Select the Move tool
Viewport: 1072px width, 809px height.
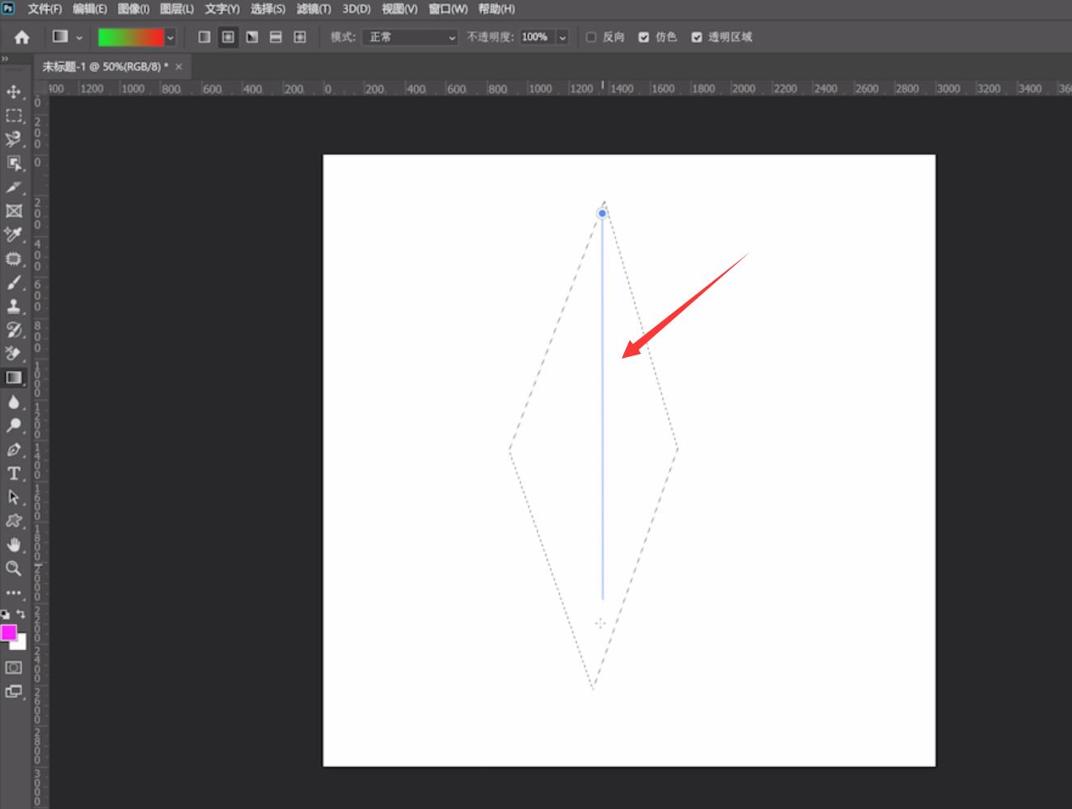click(x=14, y=92)
